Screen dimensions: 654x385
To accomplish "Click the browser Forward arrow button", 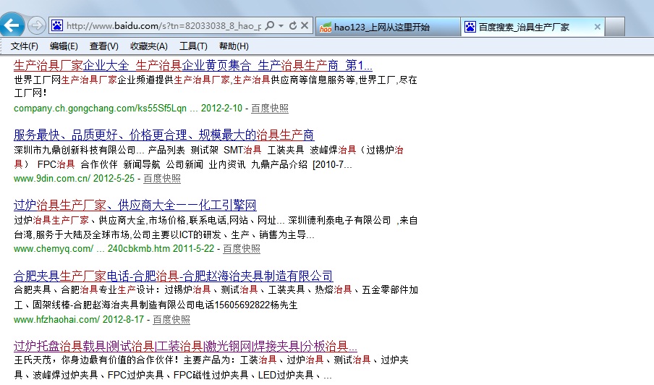I will pos(36,26).
